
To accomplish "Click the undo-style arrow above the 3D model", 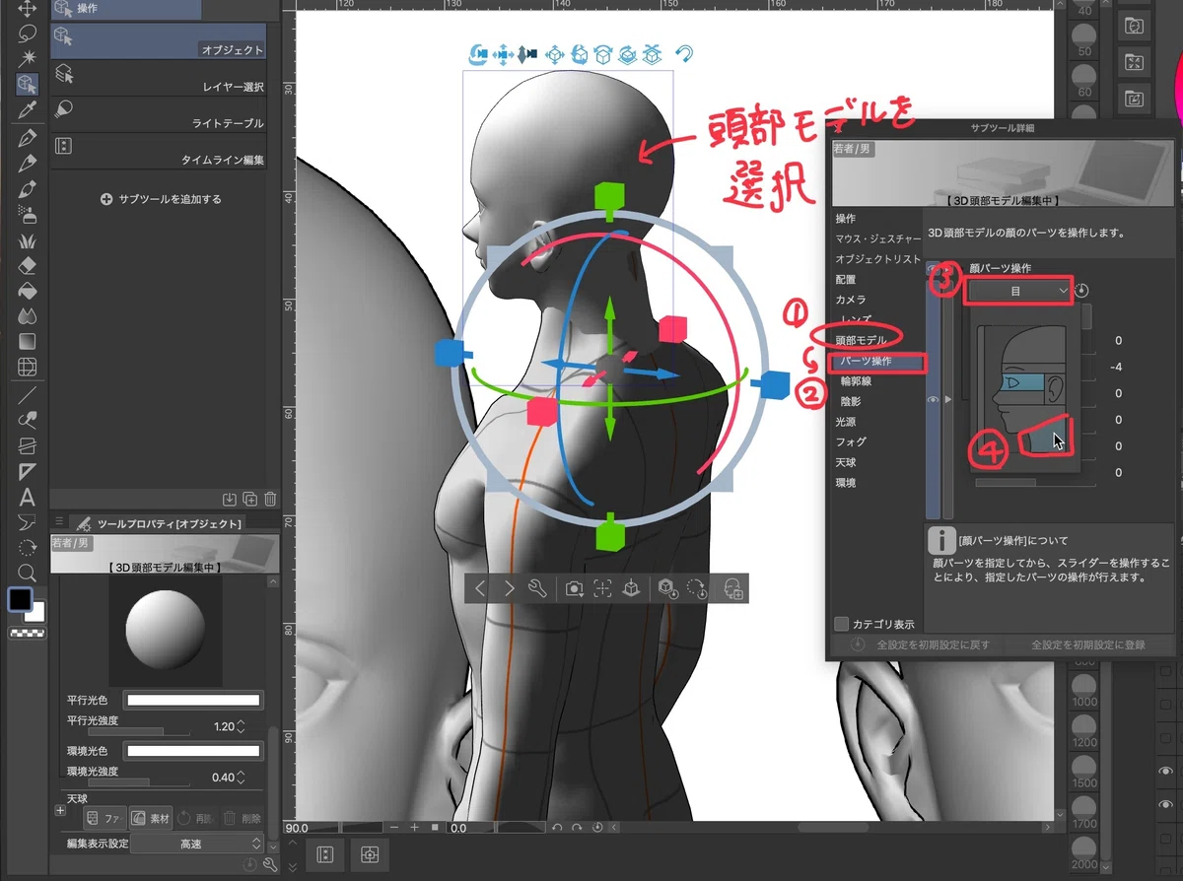I will click(684, 53).
